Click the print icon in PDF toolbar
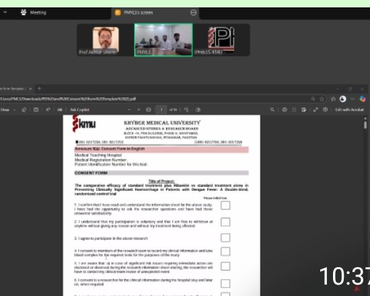The width and height of the screenshot is (370, 296). click(285, 109)
